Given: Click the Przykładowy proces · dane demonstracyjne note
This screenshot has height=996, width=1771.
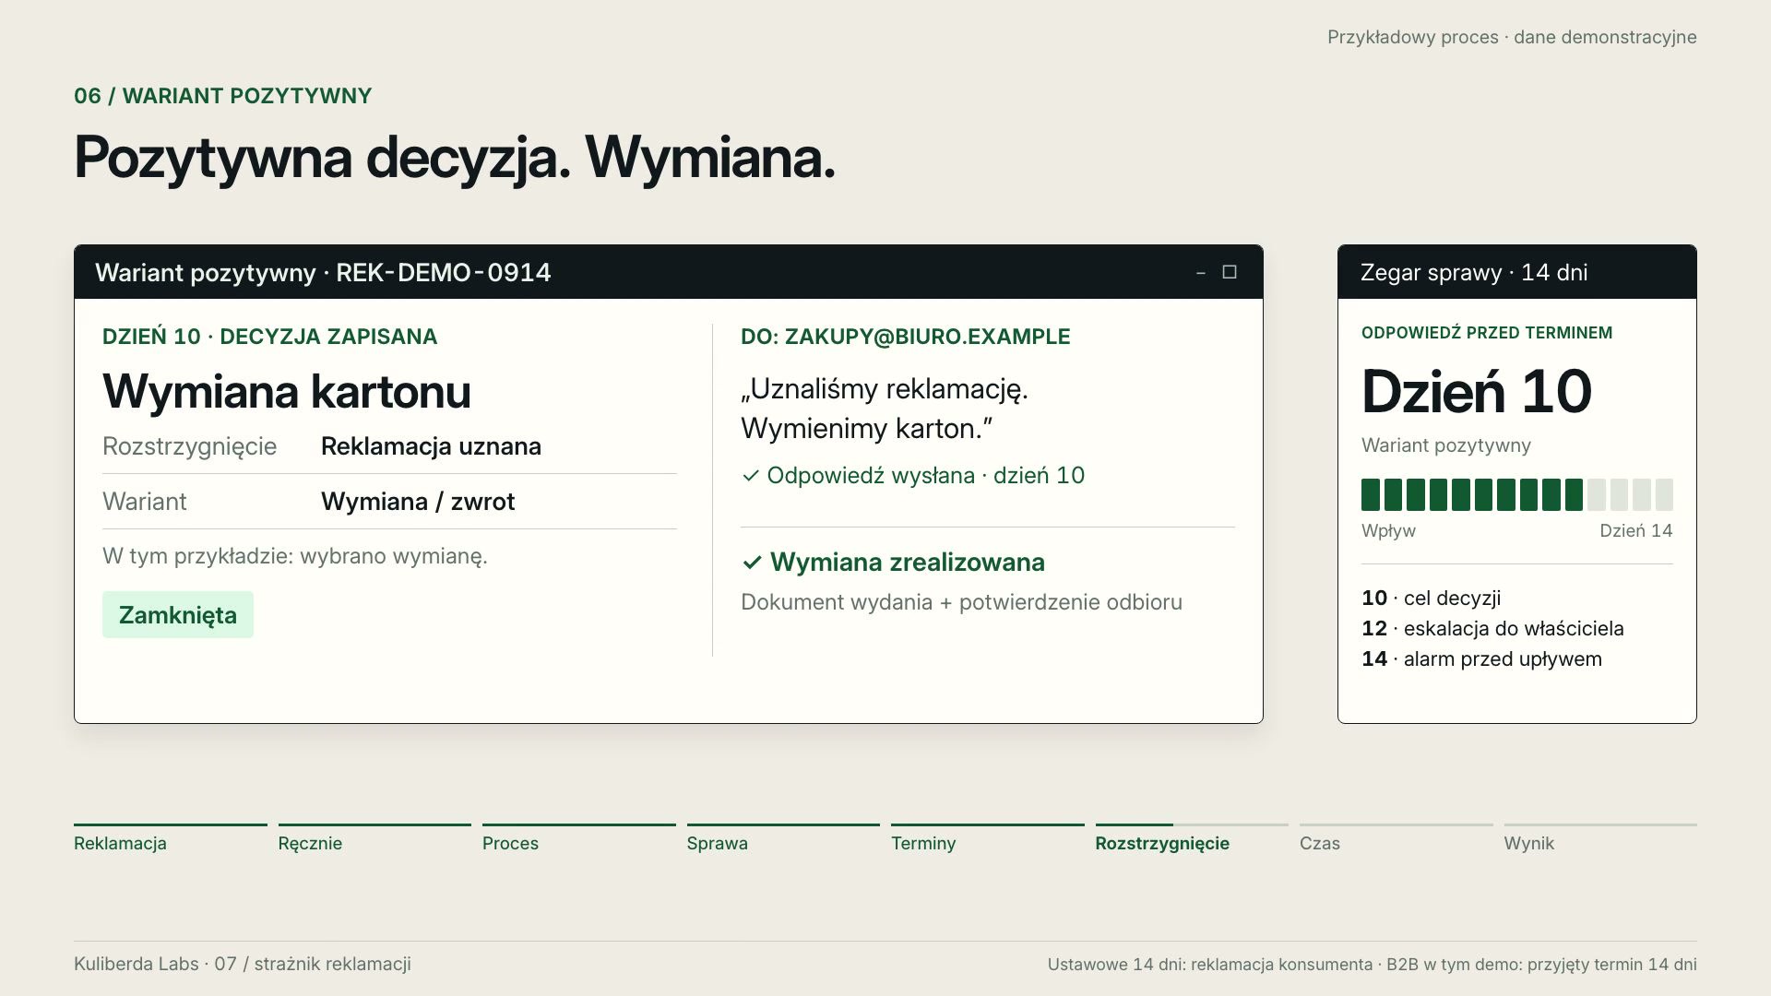Looking at the screenshot, I should [1512, 38].
